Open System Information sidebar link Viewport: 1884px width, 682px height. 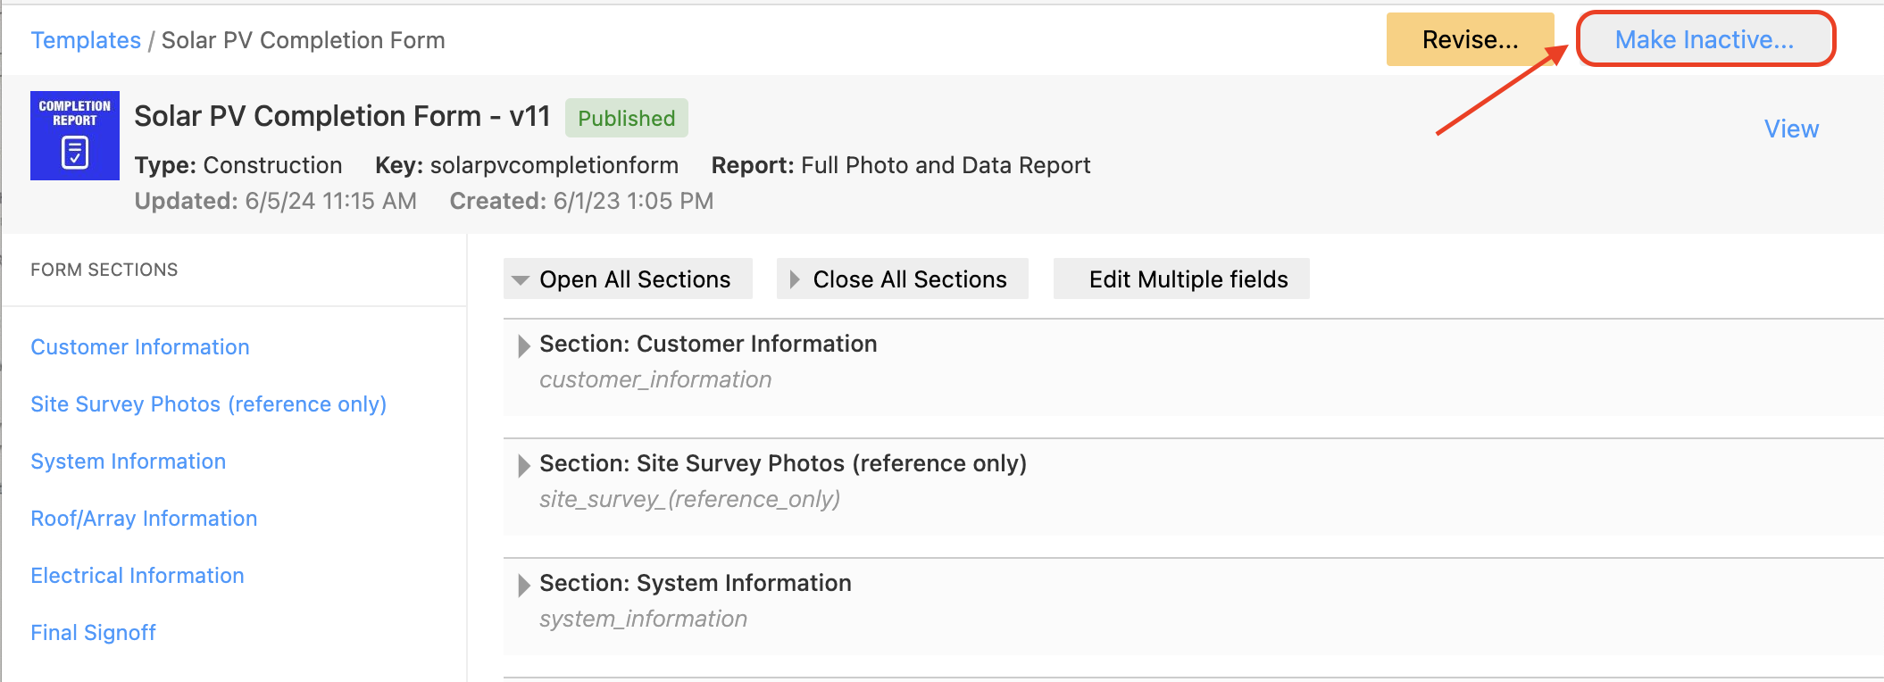(128, 462)
